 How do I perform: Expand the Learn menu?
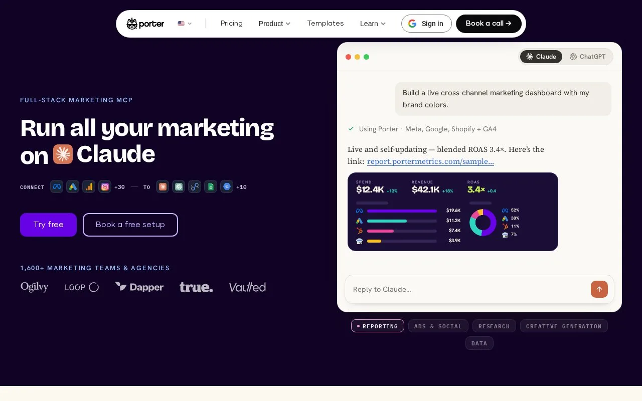[x=373, y=24]
